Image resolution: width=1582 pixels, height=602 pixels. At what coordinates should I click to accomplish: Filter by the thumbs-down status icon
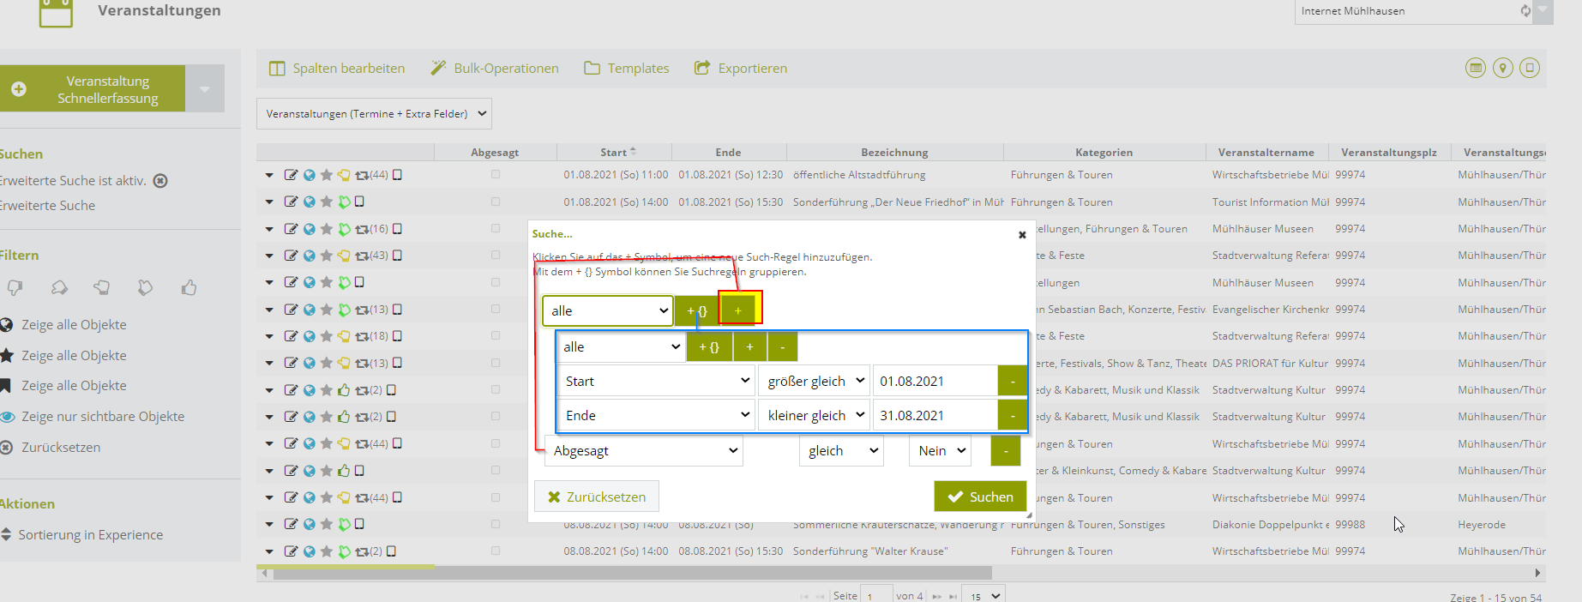pos(15,288)
